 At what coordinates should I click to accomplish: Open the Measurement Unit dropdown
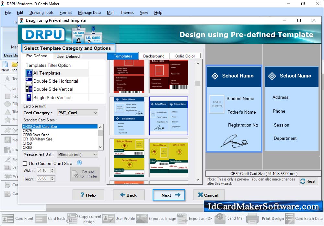point(77,154)
